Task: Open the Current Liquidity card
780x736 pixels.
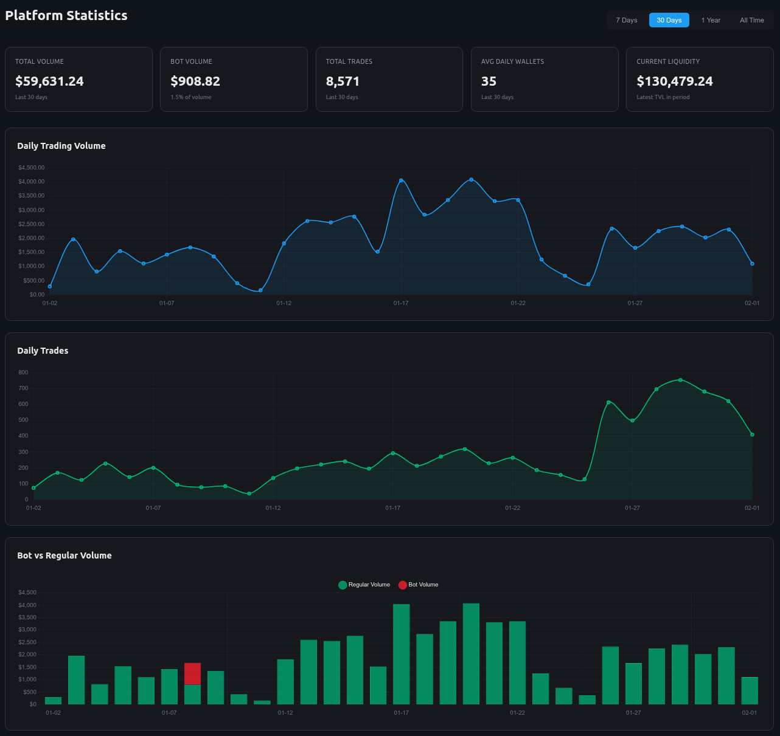Action: click(x=700, y=79)
